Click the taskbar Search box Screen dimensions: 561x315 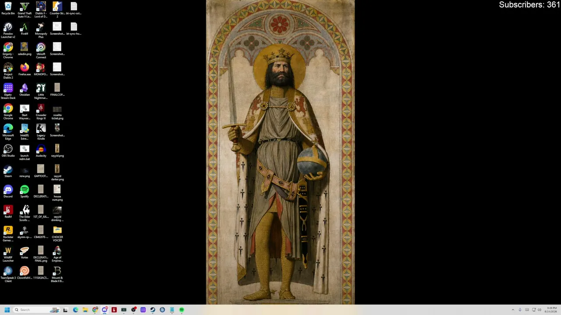pyautogui.click(x=36, y=310)
